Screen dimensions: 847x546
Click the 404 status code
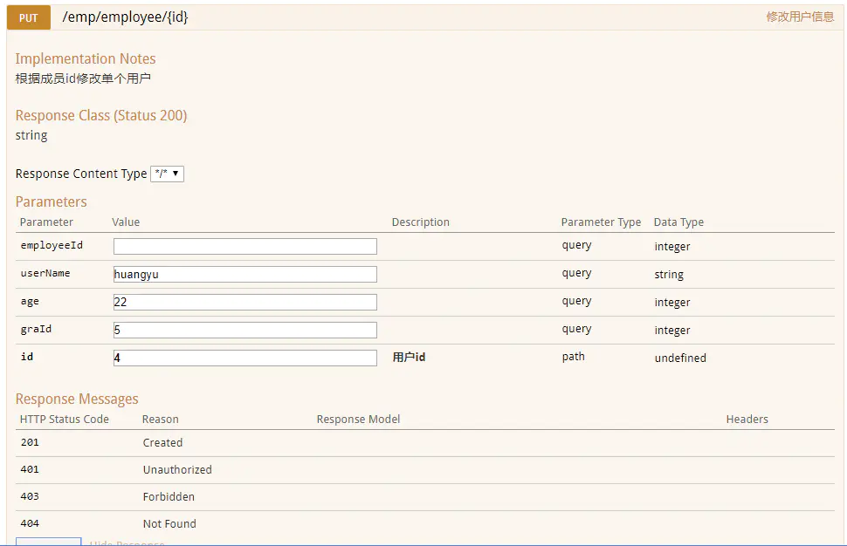point(30,523)
